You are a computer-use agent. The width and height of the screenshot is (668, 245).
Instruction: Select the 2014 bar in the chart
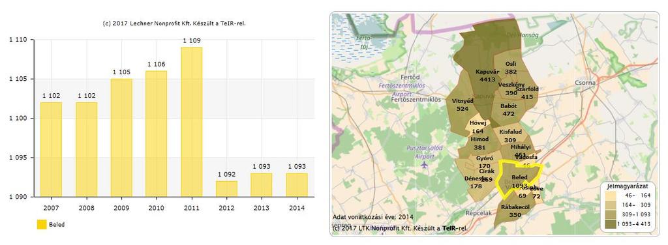click(x=297, y=184)
